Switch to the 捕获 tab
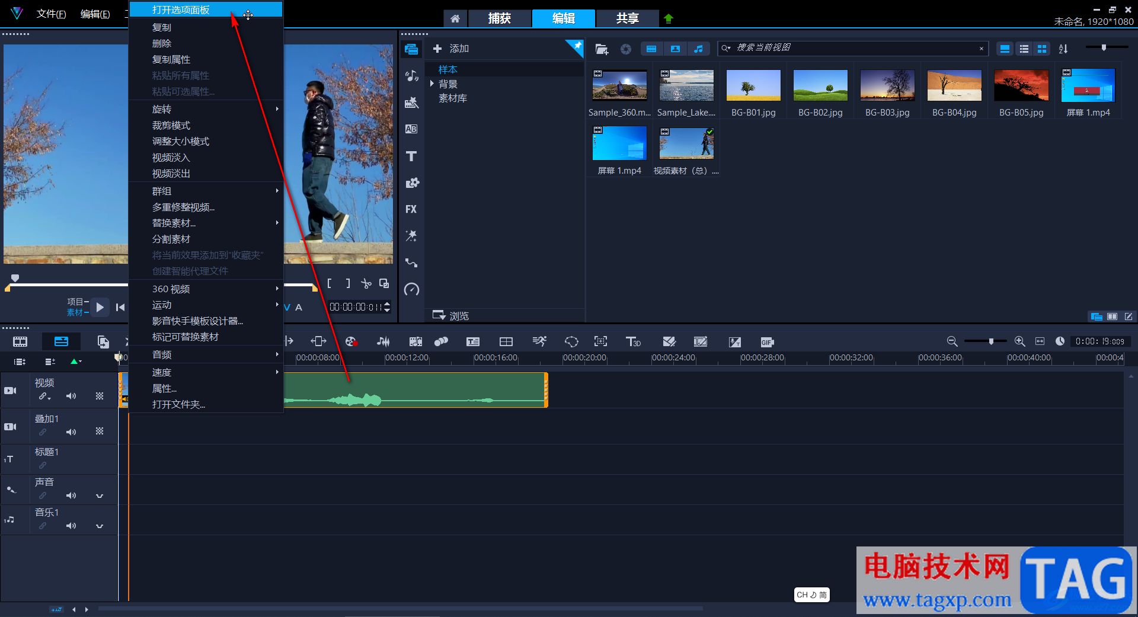The height and width of the screenshot is (617, 1138). point(499,18)
